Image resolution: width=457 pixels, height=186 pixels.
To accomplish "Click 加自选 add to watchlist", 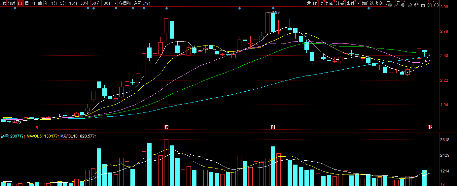I will click(368, 3).
